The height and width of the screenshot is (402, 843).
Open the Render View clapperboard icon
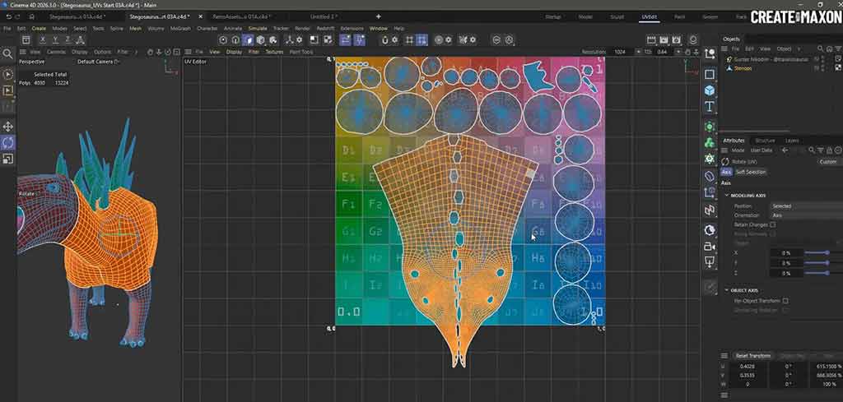(x=651, y=39)
